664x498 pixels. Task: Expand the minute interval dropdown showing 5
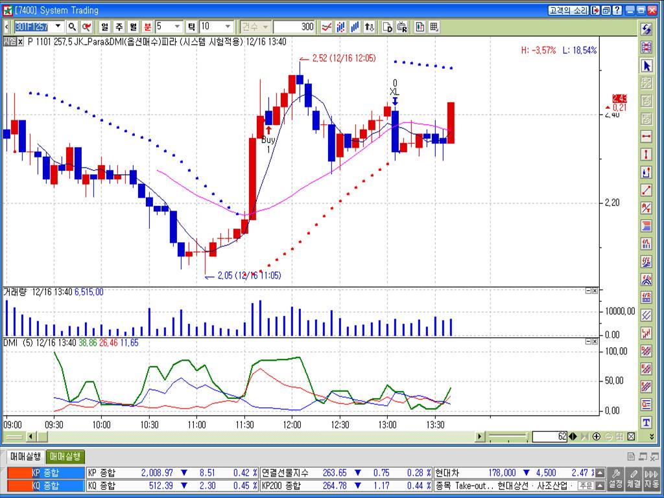tap(176, 27)
